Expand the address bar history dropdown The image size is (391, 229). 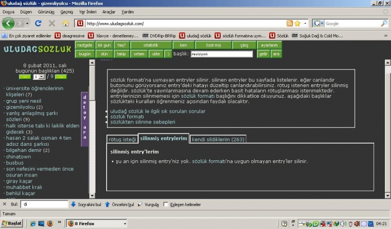click(x=305, y=23)
